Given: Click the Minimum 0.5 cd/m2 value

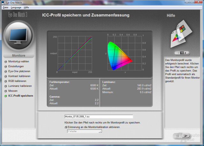Looking at the screenshot, I should click(146, 92).
